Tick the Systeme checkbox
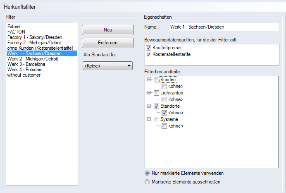Image resolution: width=286 pixels, height=193 pixels. point(156,120)
